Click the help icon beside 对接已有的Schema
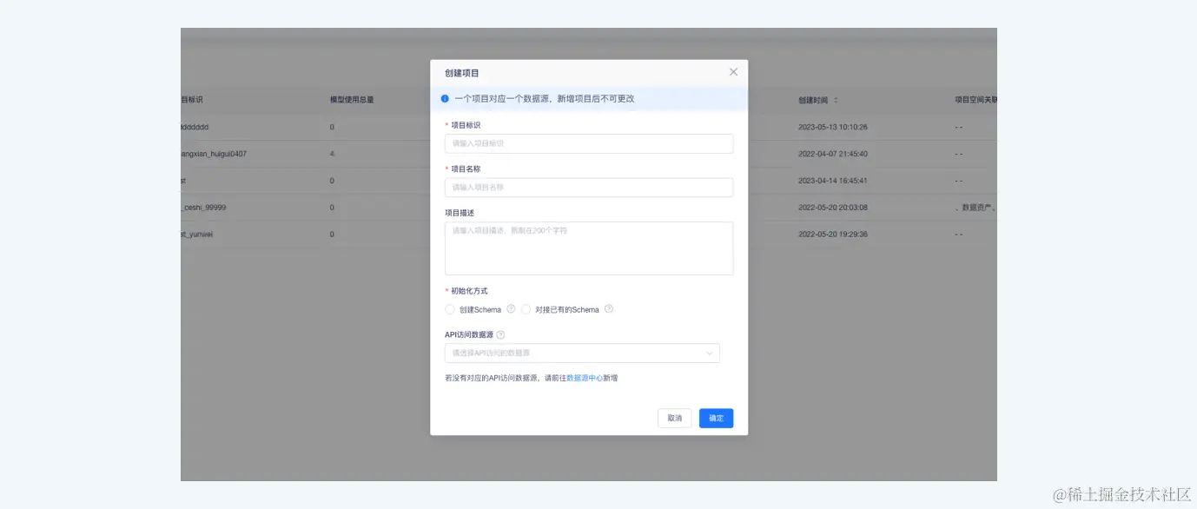The image size is (1197, 509). [x=609, y=308]
